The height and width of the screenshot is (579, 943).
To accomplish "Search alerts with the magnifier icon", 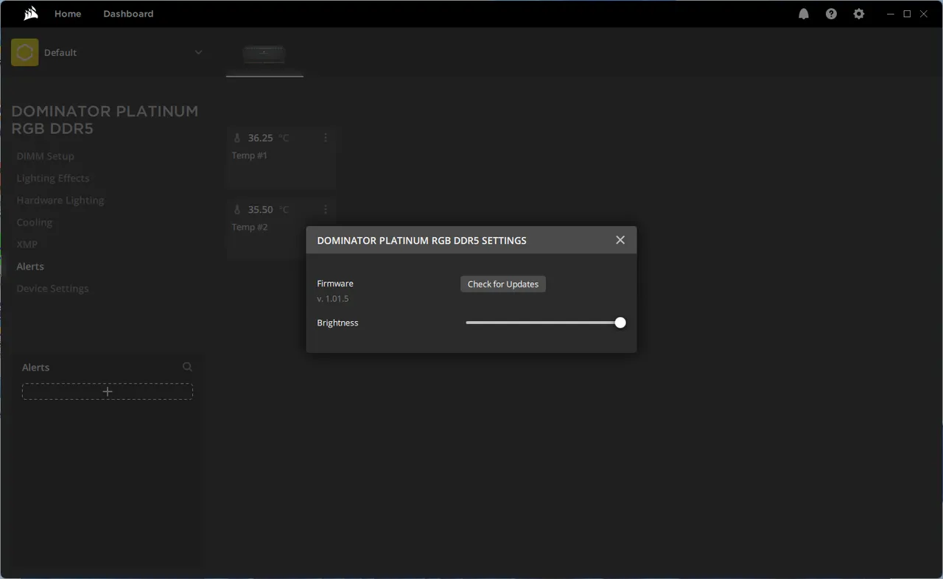I will 187,367.
